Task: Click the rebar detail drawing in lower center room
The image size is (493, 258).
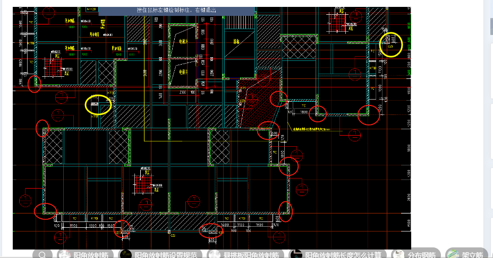Action: [144, 184]
